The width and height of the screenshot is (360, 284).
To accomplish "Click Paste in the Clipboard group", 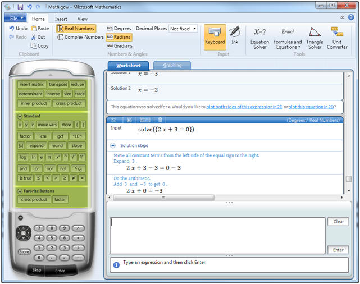I will coord(40,28).
